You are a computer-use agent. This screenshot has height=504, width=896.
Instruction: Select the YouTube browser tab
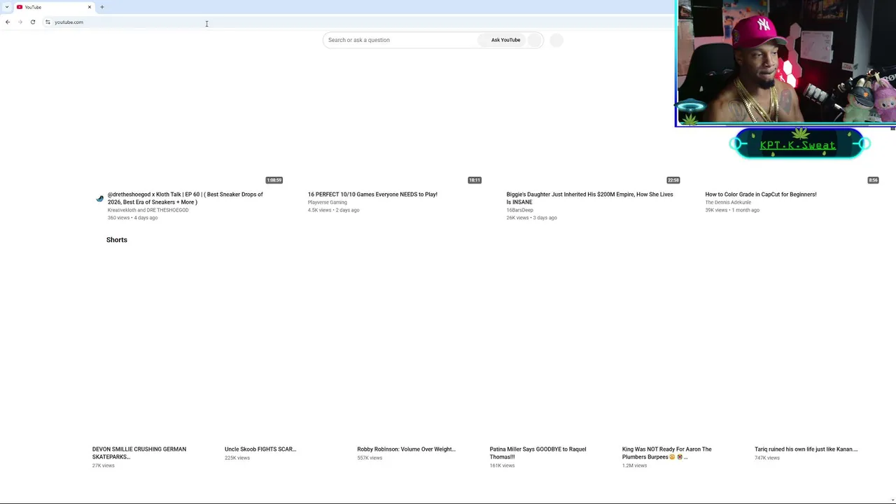[x=54, y=7]
